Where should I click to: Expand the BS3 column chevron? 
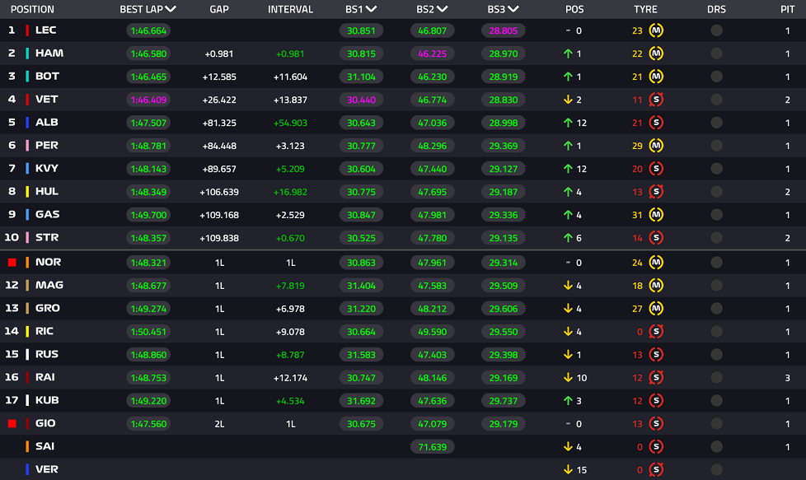click(513, 9)
